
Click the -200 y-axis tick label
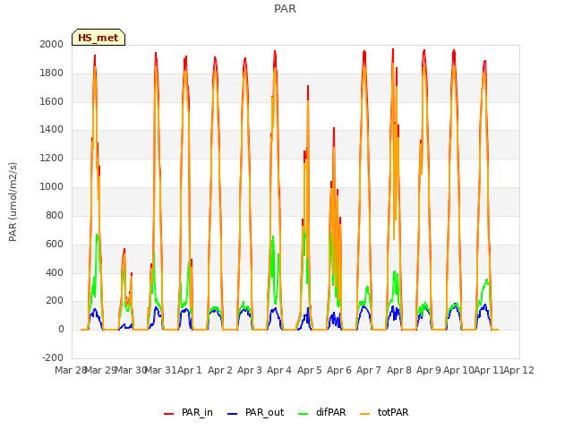[x=53, y=358]
